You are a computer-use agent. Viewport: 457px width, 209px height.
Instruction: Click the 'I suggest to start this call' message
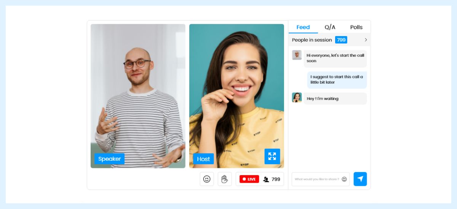click(x=337, y=79)
